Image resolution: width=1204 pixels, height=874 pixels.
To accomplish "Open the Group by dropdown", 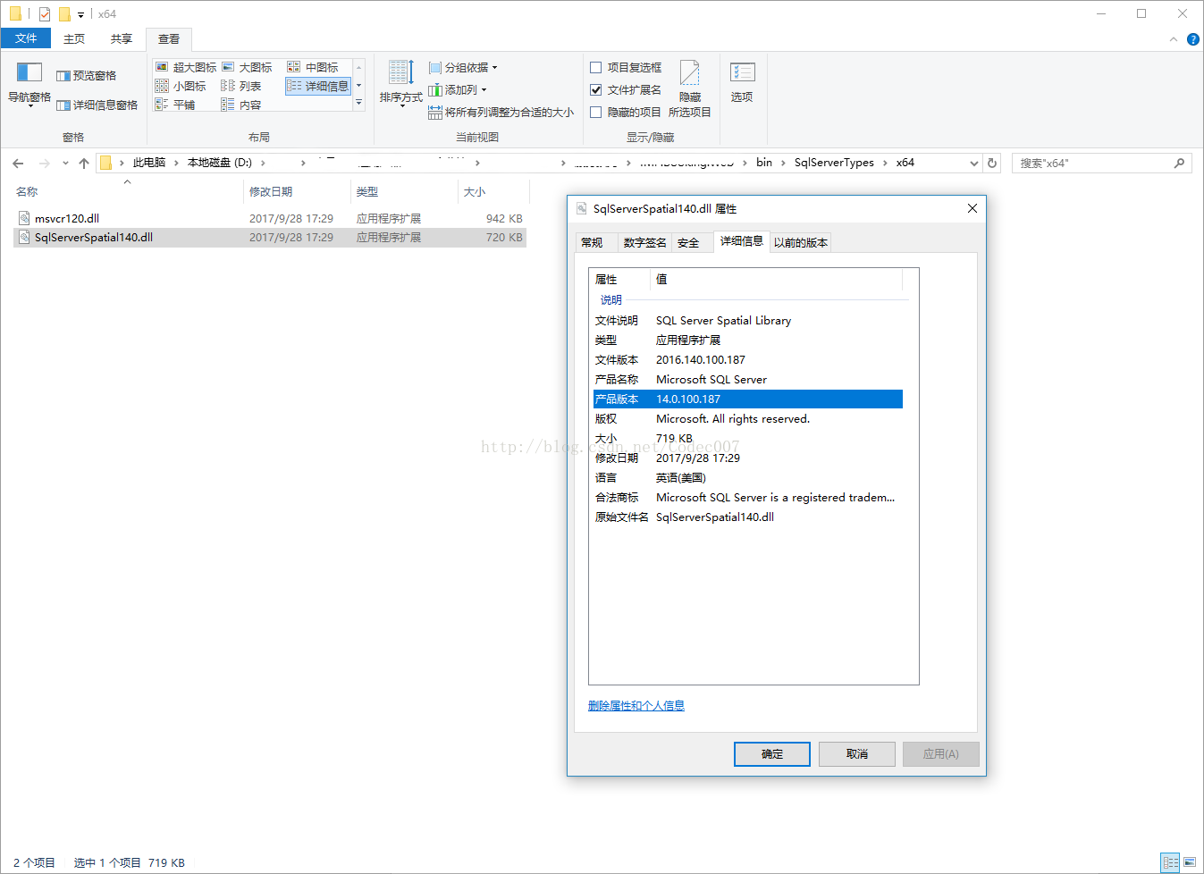I will pyautogui.click(x=463, y=67).
